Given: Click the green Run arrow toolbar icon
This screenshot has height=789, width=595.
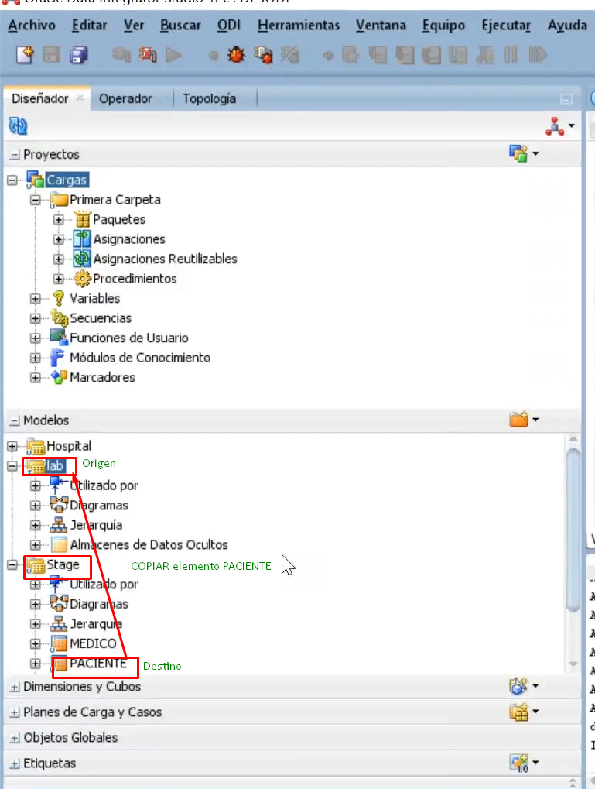Looking at the screenshot, I should pos(173,55).
